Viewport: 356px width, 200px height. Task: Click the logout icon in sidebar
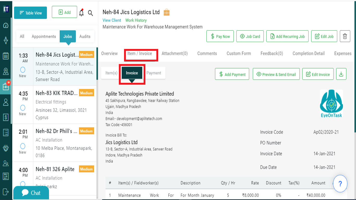coord(6,191)
